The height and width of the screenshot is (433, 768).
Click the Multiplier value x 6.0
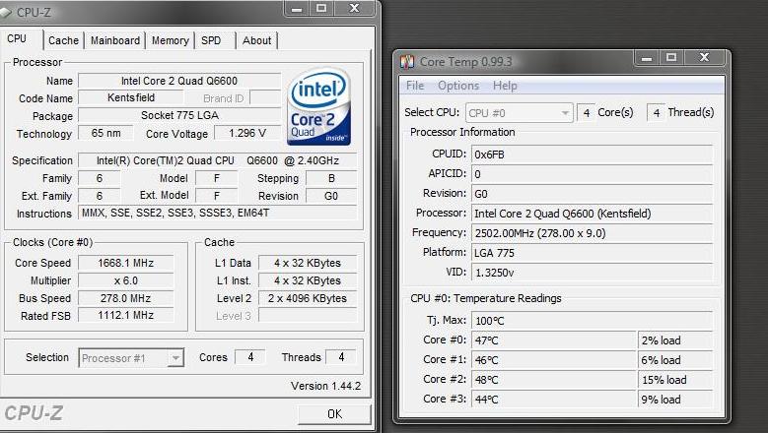(x=126, y=280)
